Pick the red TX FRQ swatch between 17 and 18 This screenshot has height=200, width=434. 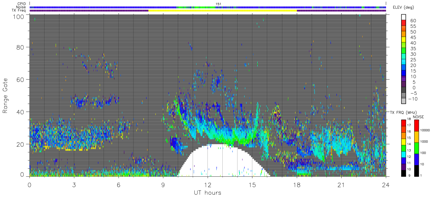404,123
